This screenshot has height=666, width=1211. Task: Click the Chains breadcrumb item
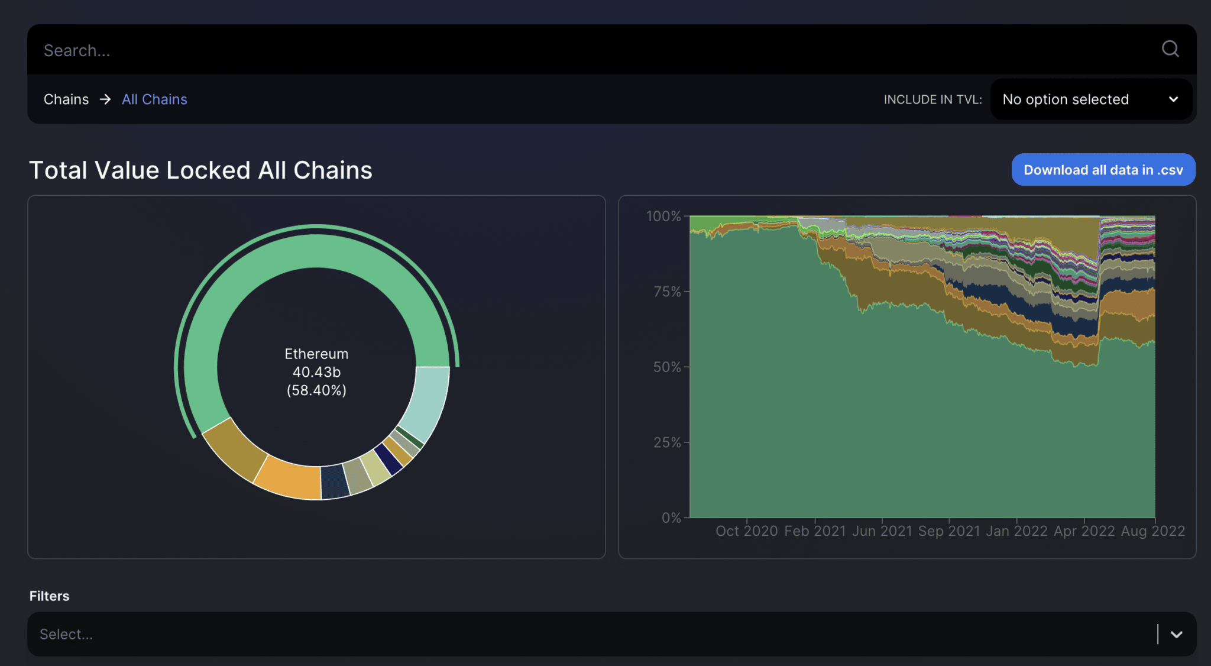click(x=66, y=99)
